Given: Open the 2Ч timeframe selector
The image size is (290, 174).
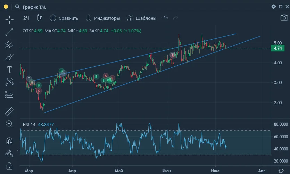Looking at the screenshot, I should (x=26, y=18).
